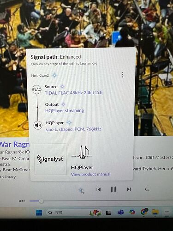Pause the current track
173x231 pixels.
113,189
